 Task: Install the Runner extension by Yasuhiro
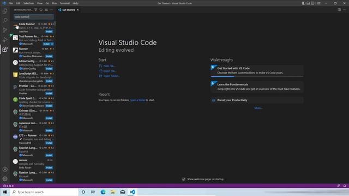(49, 56)
